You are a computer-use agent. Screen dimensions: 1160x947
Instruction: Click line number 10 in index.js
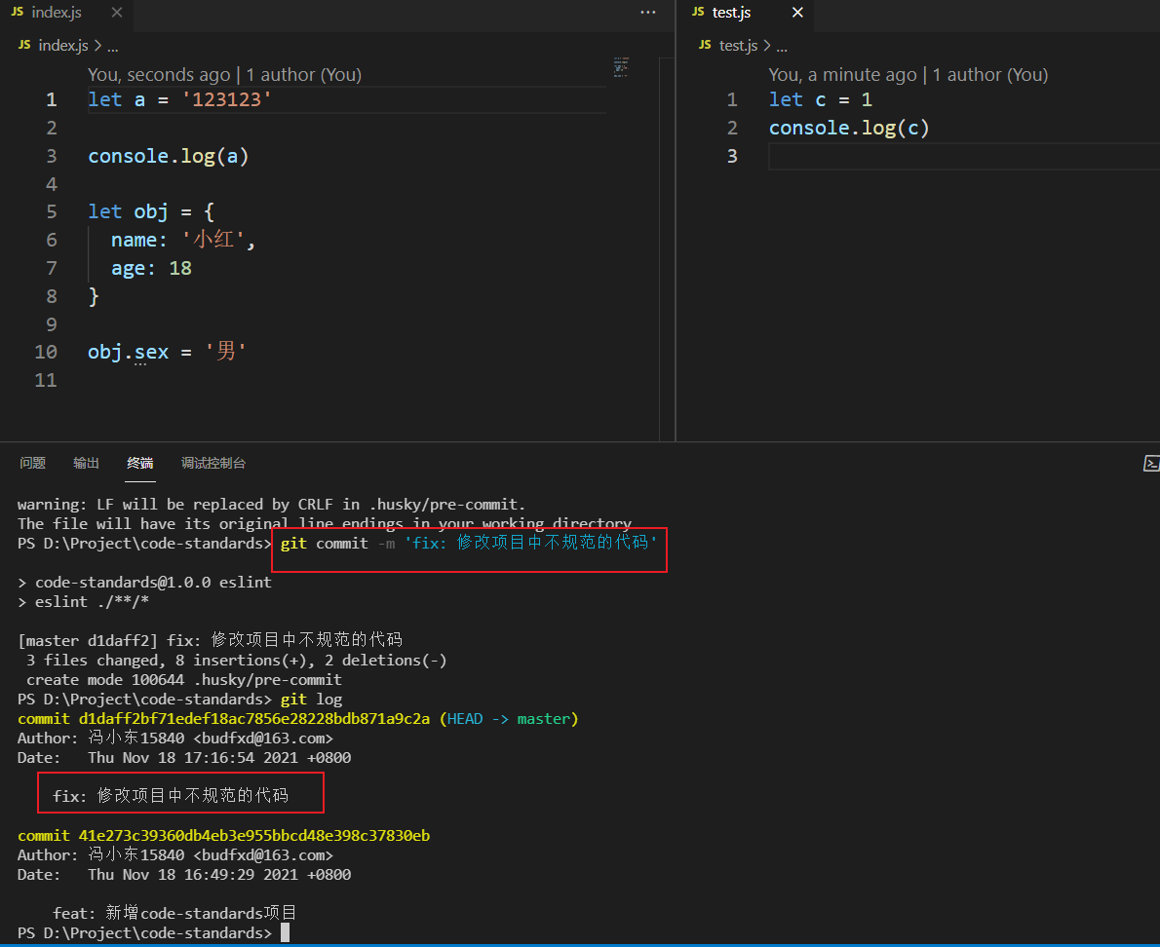click(46, 353)
